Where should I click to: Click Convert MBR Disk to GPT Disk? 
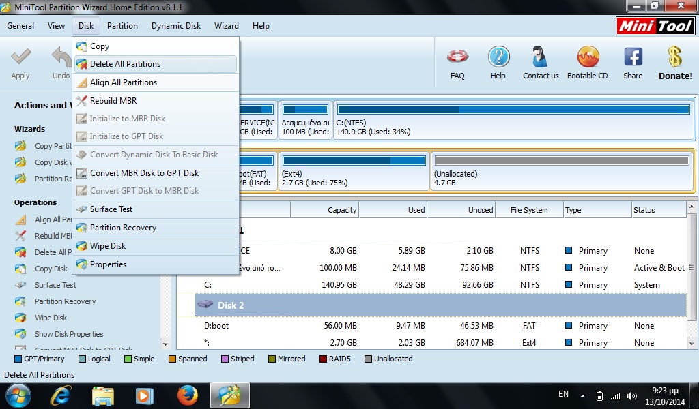point(156,172)
